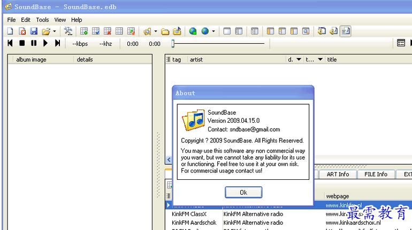Viewport: 412px width, 230px height.
Task: Click KinkFM Alternative radio in ClassX row
Action: click(x=253, y=214)
